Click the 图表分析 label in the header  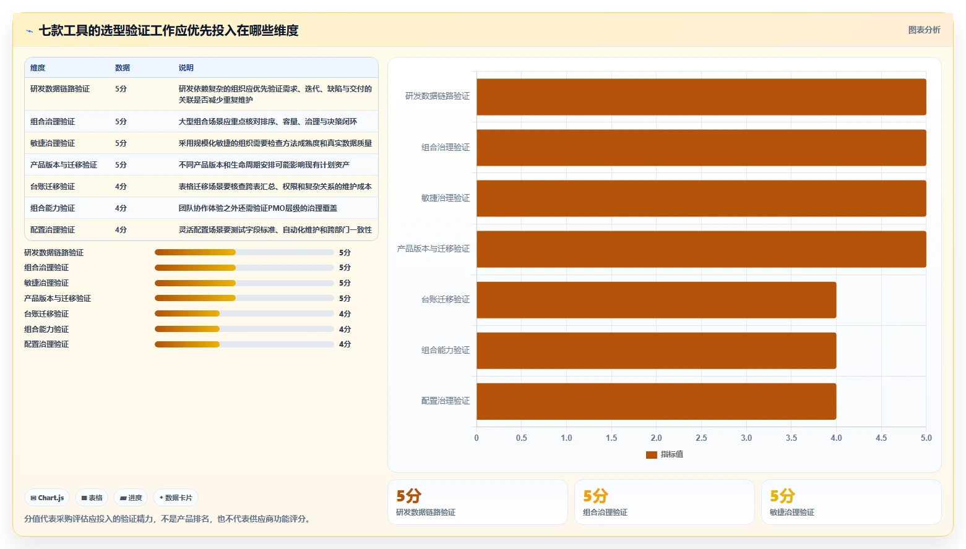pos(924,30)
